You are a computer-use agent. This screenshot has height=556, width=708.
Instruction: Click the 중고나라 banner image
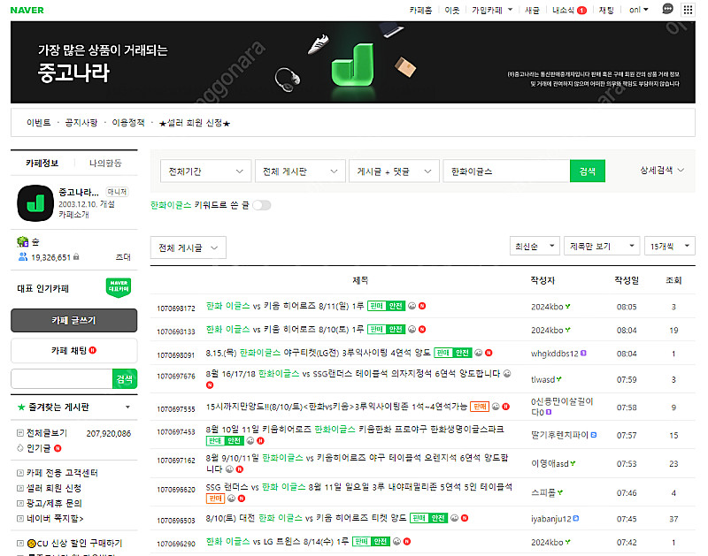352,62
